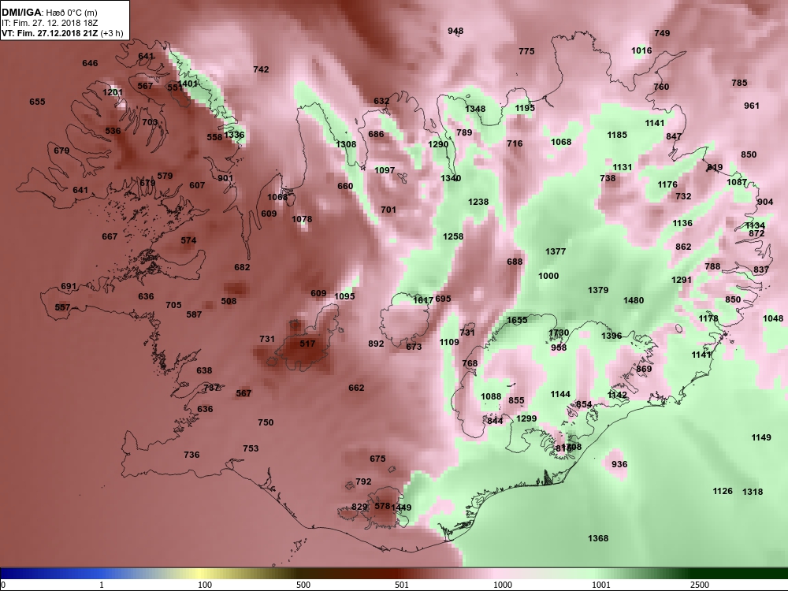Click the map value '1368'
This screenshot has width=788, height=591.
[x=598, y=538]
